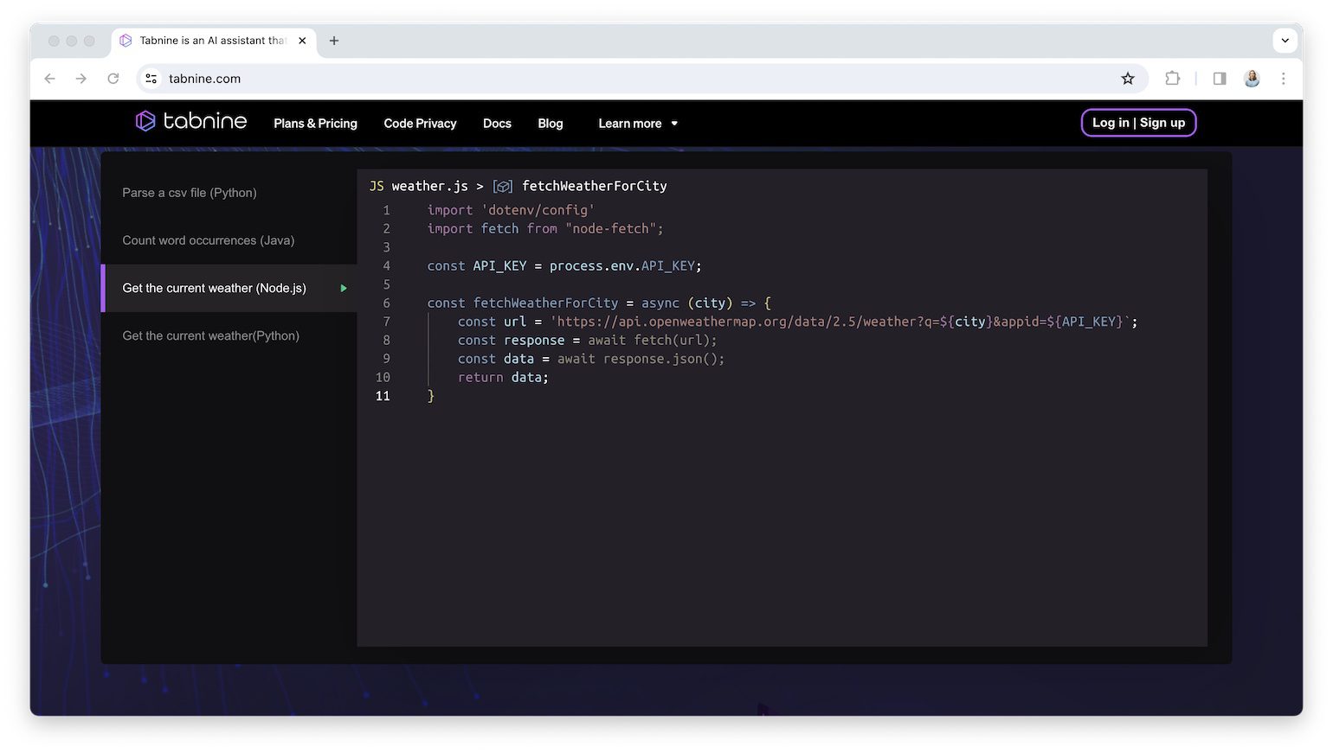Image resolution: width=1333 pixels, height=753 pixels.
Task: Open the Learn more dropdown
Action: tap(637, 123)
